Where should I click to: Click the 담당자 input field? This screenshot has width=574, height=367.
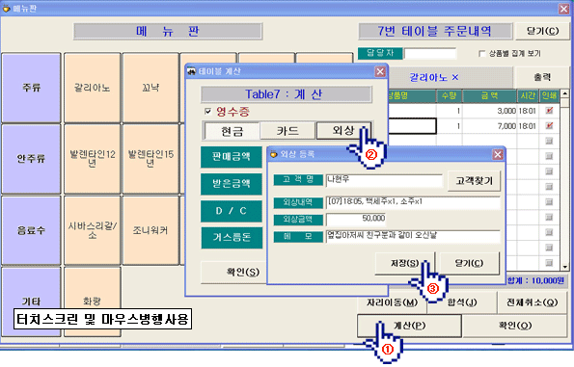pos(430,53)
